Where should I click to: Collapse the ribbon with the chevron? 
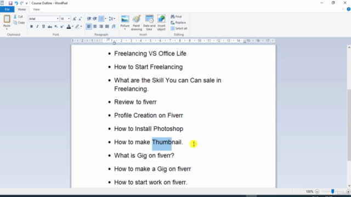(x=343, y=9)
